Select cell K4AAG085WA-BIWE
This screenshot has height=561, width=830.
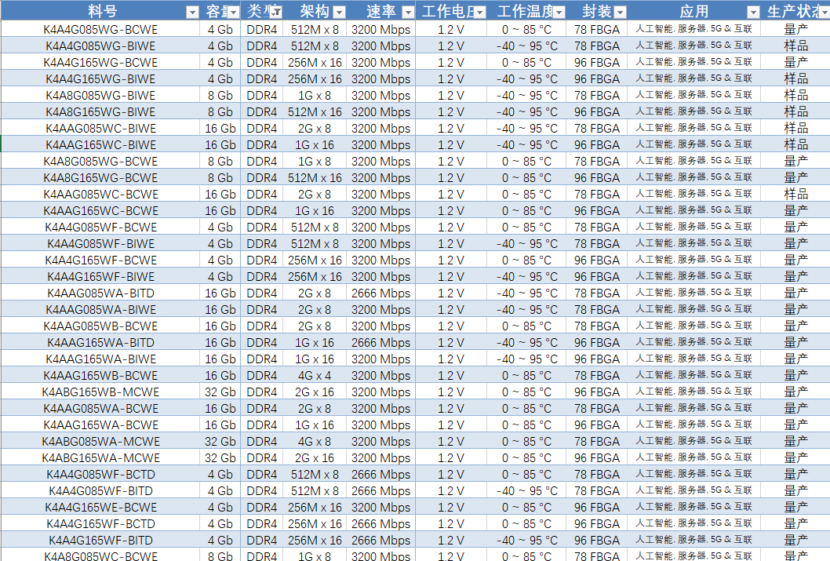click(x=100, y=309)
